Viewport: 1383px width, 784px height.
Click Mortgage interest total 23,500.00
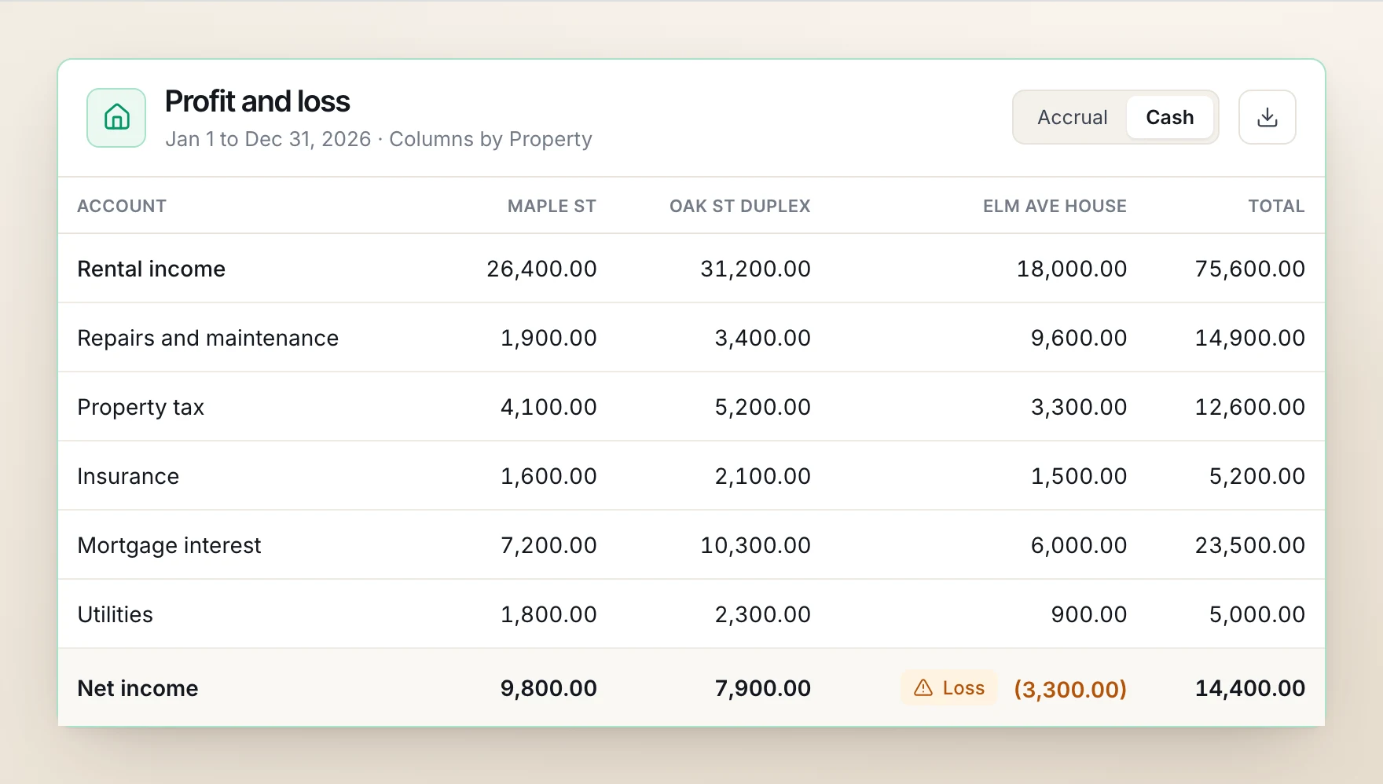[1249, 545]
